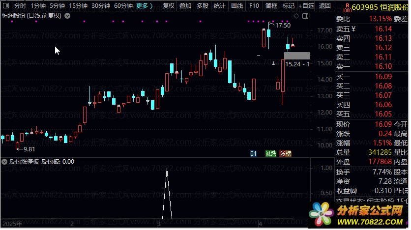Image resolution: width=411 pixels, height=230 pixels.
Task: Click the 现价 value 16.09
Action: [383, 124]
